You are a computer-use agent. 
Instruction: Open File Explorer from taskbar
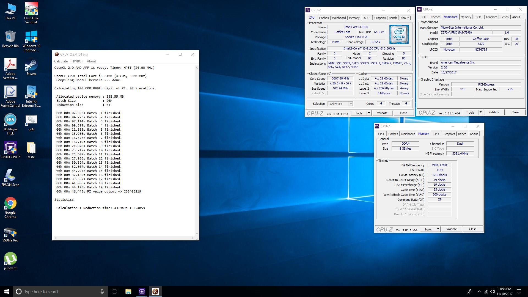click(128, 291)
